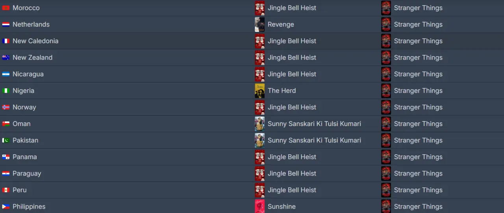Click the Morocco flag icon
Screen dimensions: 504x213
pyautogui.click(x=6, y=8)
